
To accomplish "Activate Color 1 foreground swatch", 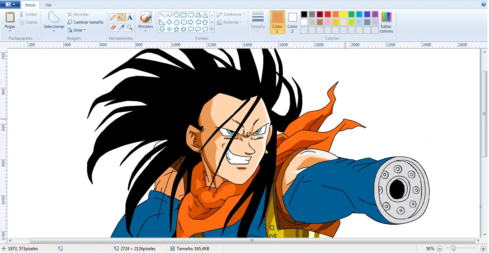I will pos(277,22).
